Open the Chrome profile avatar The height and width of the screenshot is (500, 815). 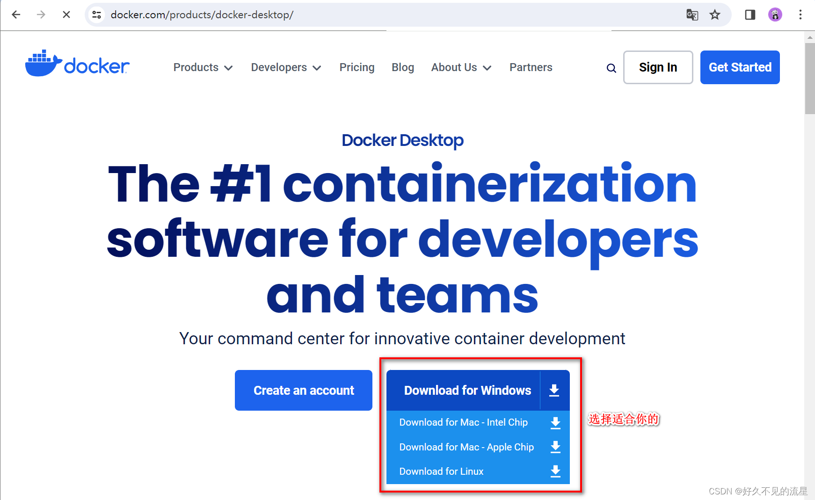click(775, 15)
